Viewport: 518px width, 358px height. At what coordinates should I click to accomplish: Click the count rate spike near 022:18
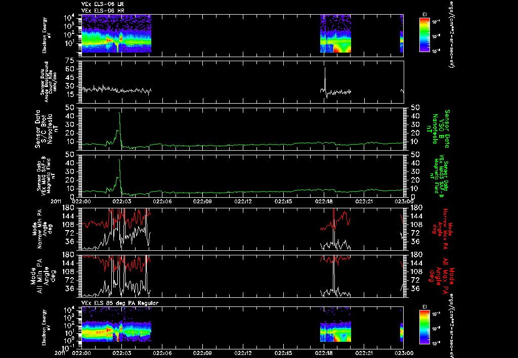[325, 68]
